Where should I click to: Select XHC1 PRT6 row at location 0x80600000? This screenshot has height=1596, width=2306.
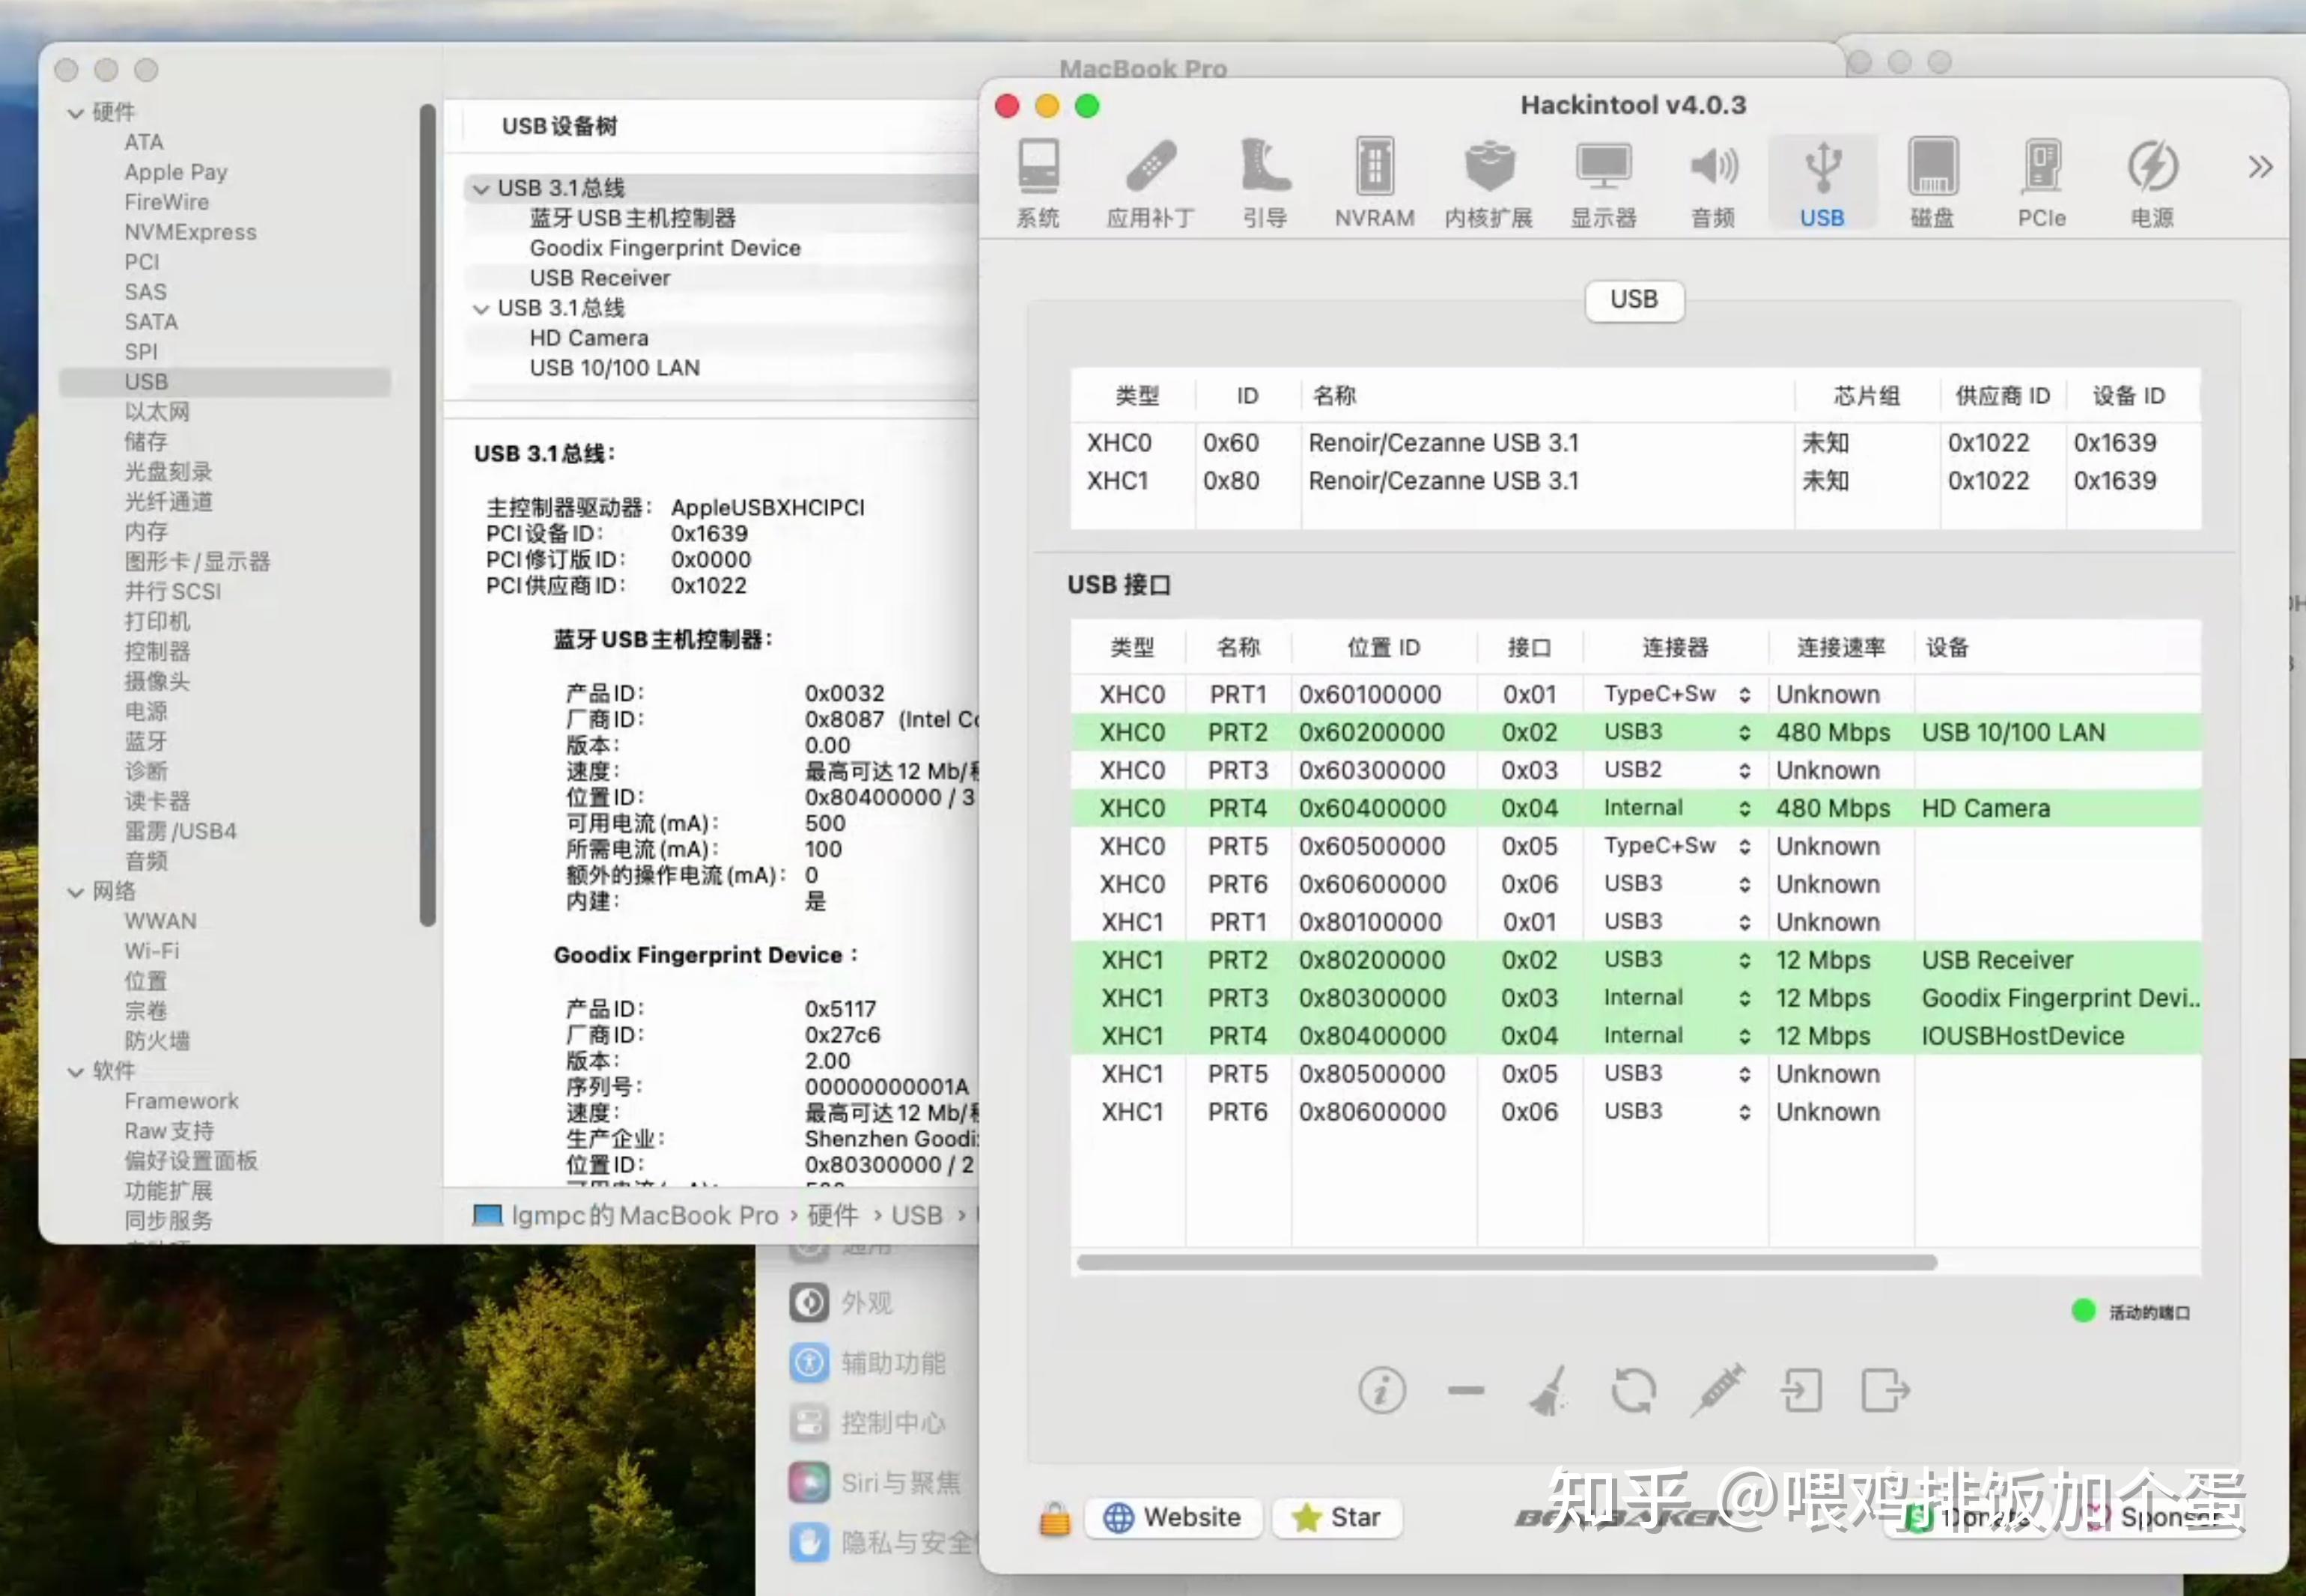click(x=1635, y=1112)
